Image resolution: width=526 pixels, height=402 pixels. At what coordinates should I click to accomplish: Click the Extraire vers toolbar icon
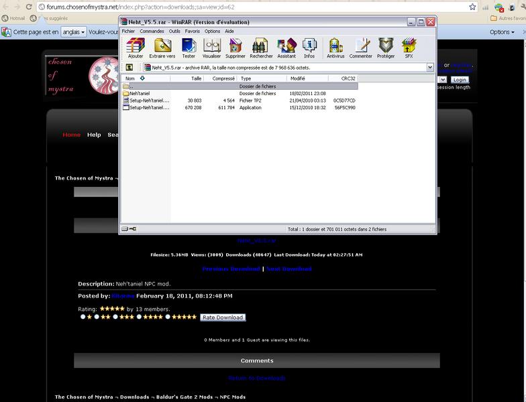pos(162,48)
